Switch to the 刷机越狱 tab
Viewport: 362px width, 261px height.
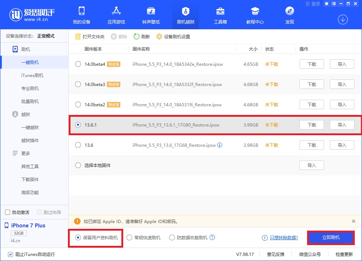pos(185,14)
